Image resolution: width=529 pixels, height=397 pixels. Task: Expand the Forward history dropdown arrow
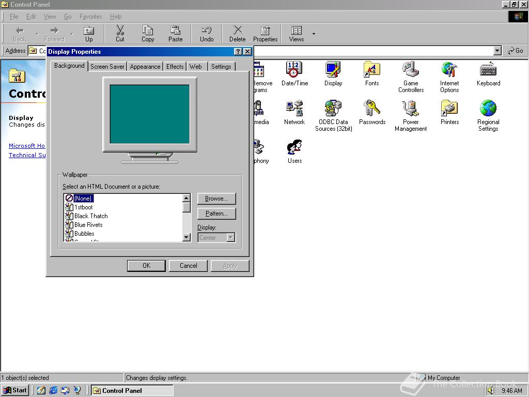click(71, 34)
